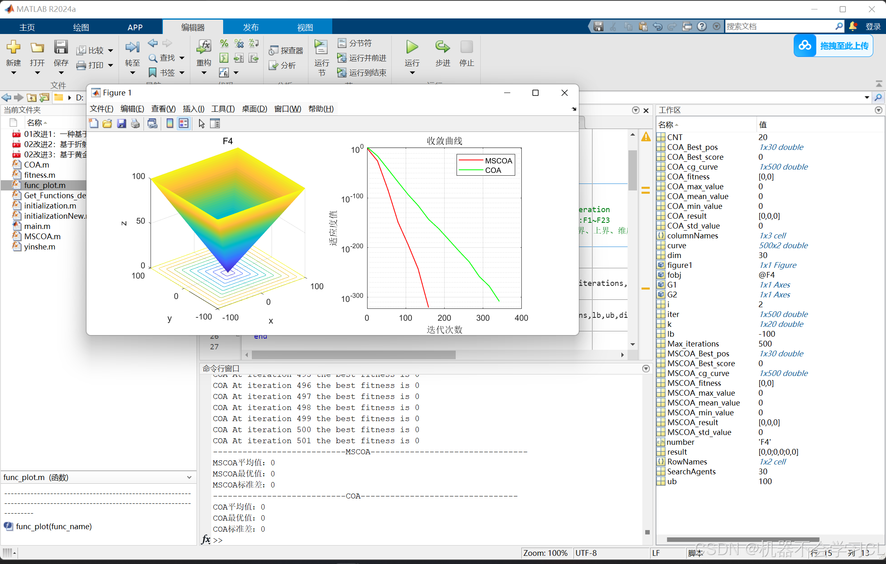886x564 pixels.
Task: Click Run and Advance
Action: [362, 58]
